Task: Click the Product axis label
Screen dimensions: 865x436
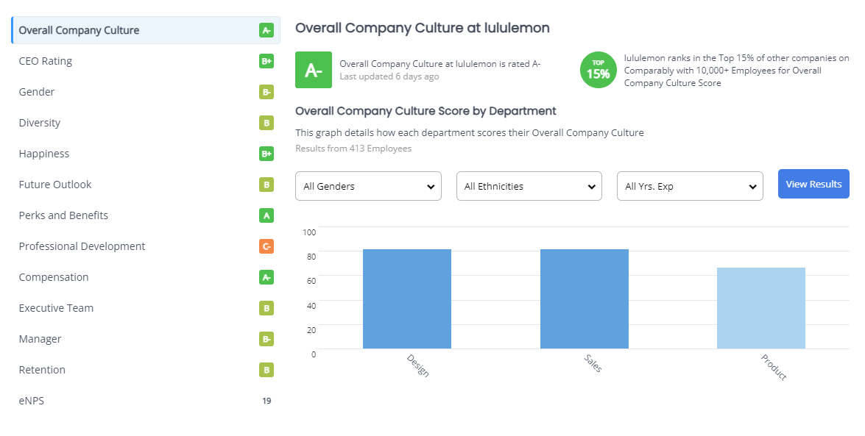Action: [x=774, y=367]
